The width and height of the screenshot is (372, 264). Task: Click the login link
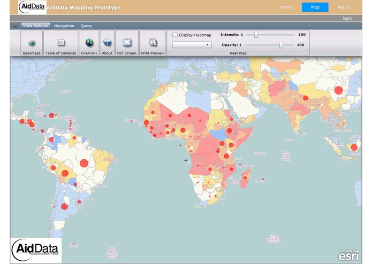tap(347, 18)
